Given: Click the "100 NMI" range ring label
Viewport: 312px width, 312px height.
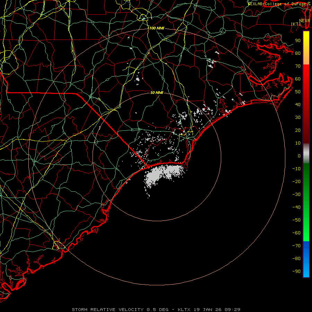Looking at the screenshot, I should point(157,28).
